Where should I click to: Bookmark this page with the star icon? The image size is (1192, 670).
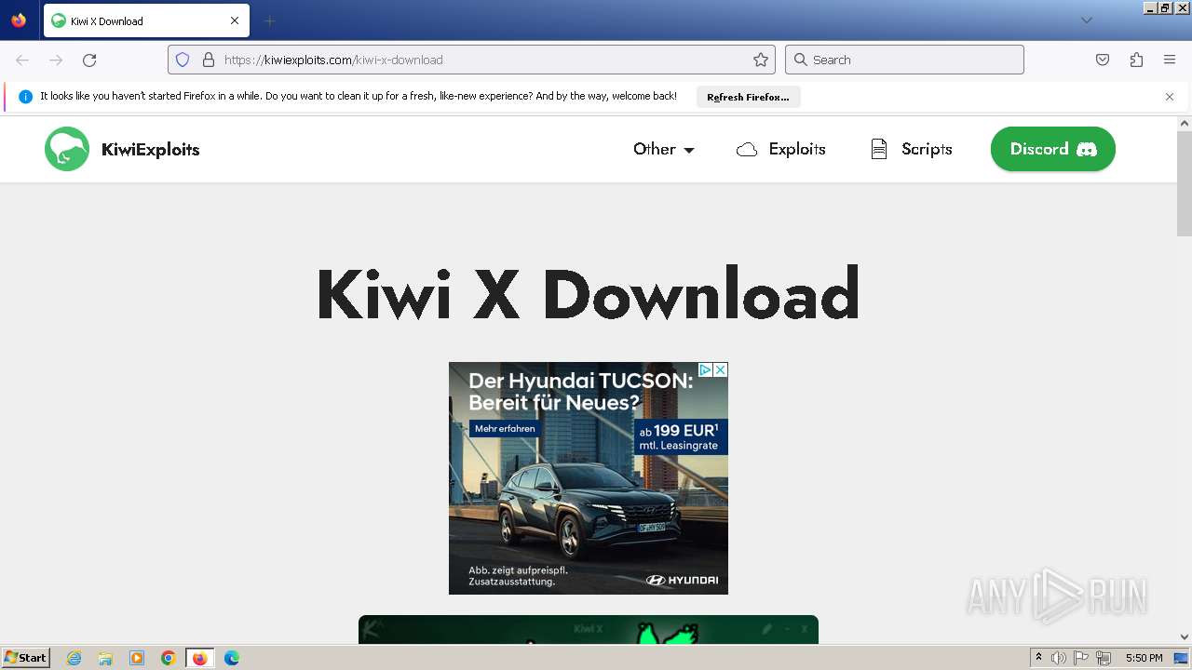[761, 60]
